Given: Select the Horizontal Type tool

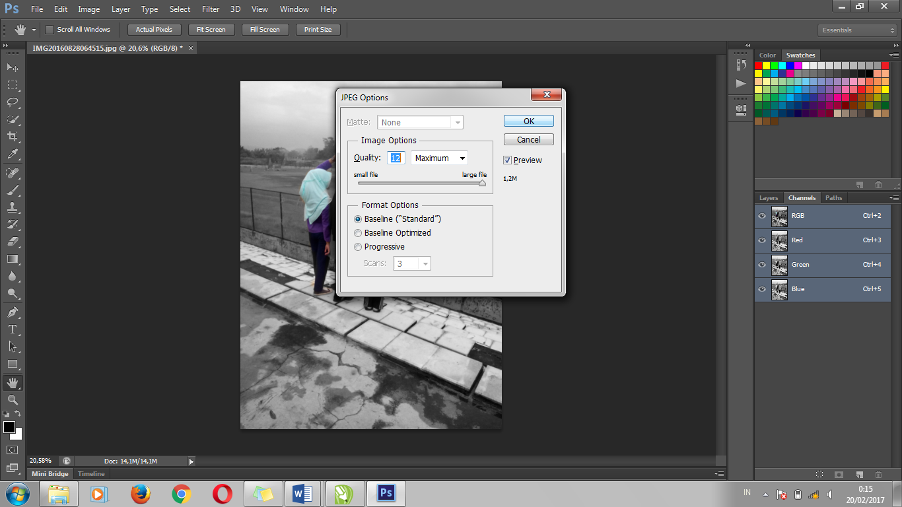Looking at the screenshot, I should (x=12, y=329).
